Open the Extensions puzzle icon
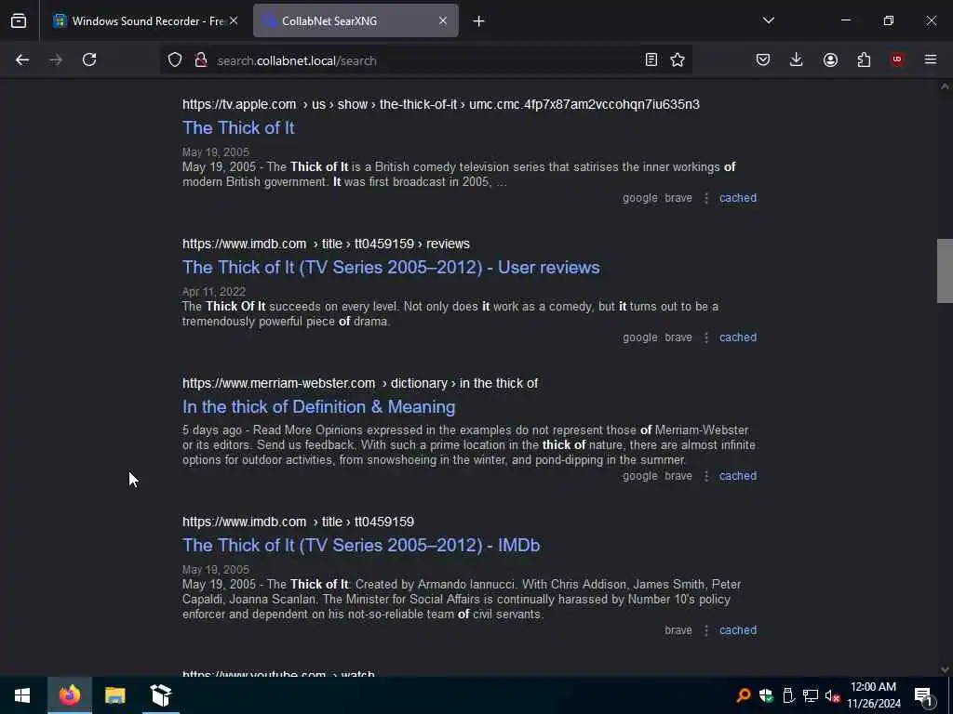 coord(864,59)
